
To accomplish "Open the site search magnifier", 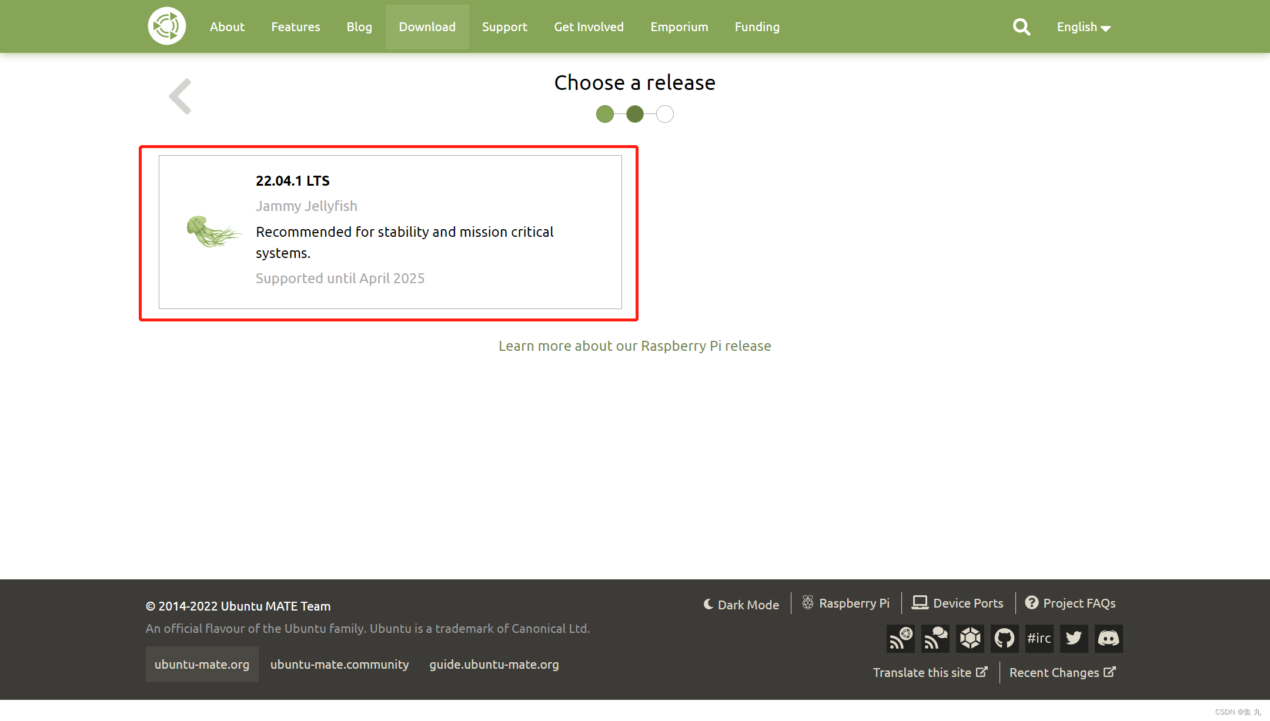I will [1021, 26].
